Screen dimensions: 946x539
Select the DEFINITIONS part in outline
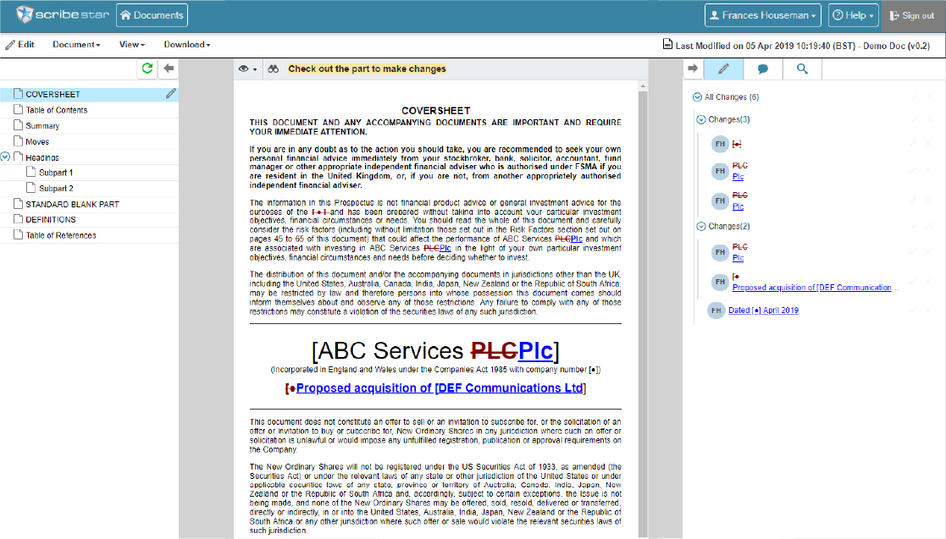tap(50, 220)
